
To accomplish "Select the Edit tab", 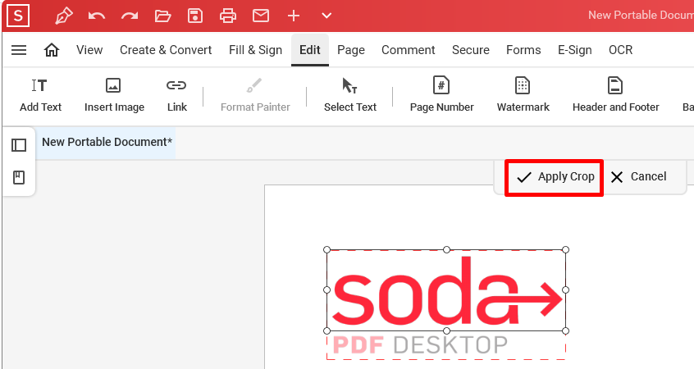I will click(310, 50).
